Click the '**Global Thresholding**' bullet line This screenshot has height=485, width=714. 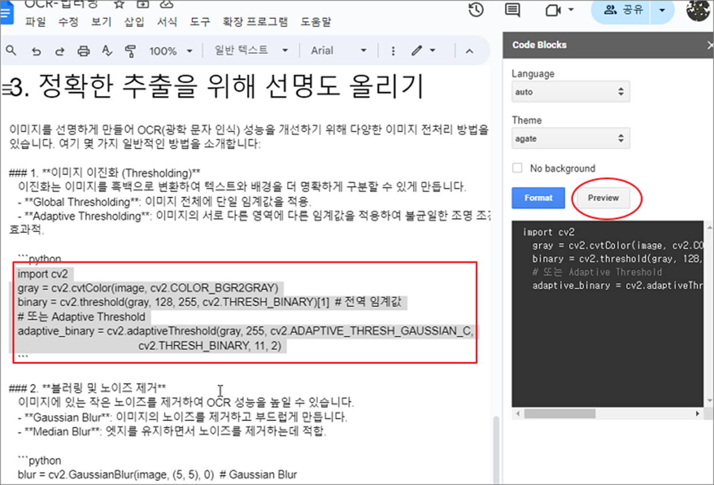165,202
